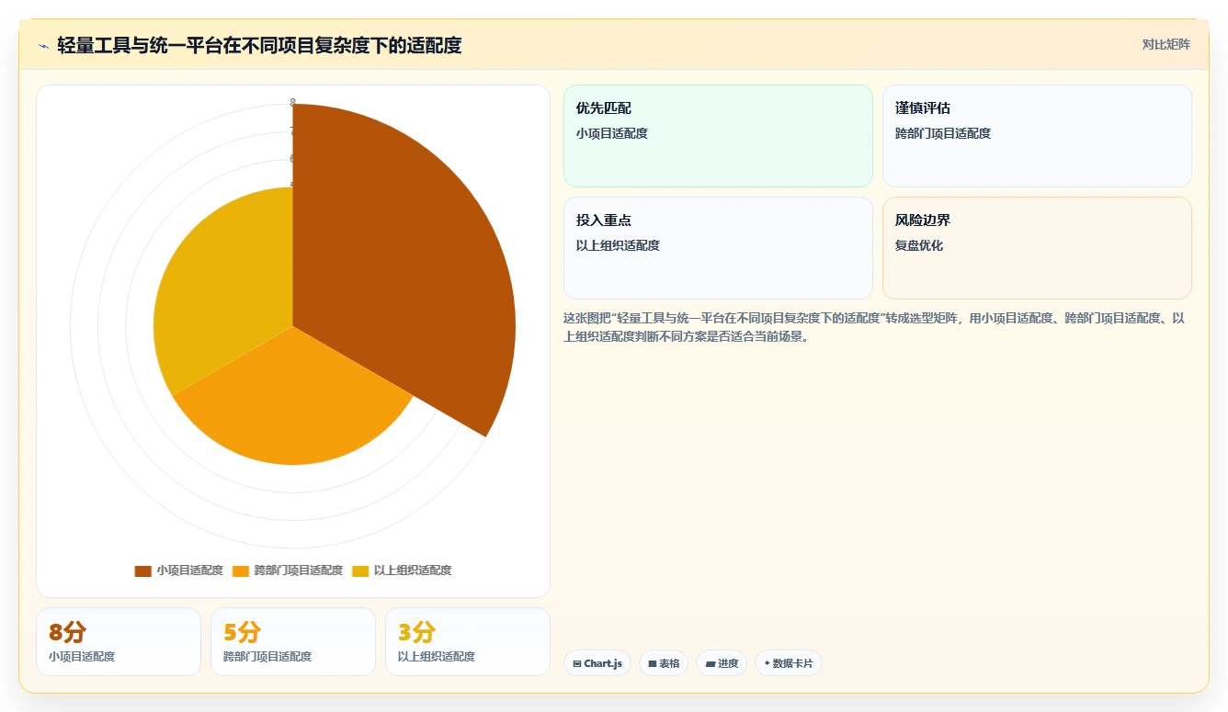Image resolution: width=1228 pixels, height=712 pixels.
Task: Click the 进度 tag
Action: pos(722,663)
